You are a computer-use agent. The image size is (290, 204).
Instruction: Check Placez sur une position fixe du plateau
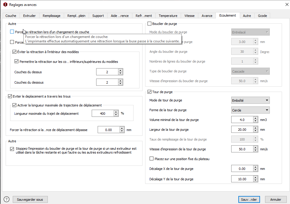click(151, 159)
